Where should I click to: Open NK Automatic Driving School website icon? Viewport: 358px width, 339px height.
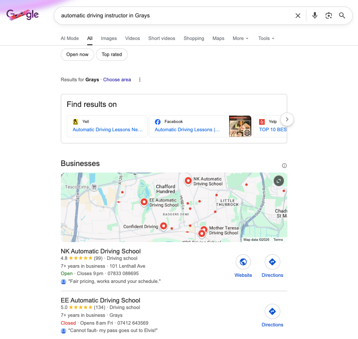click(243, 262)
